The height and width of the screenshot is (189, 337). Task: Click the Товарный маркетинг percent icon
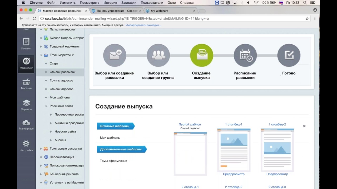[x=46, y=46]
